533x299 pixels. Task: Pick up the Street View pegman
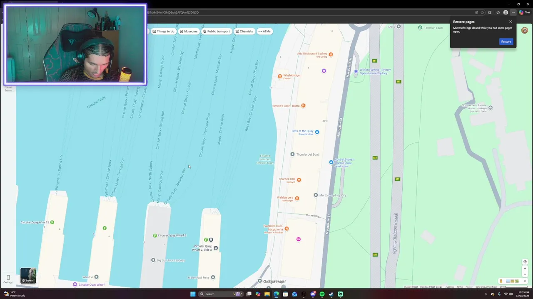coord(501,281)
